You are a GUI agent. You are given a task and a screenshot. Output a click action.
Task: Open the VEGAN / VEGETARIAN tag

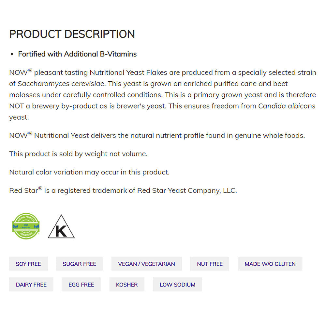click(x=146, y=264)
